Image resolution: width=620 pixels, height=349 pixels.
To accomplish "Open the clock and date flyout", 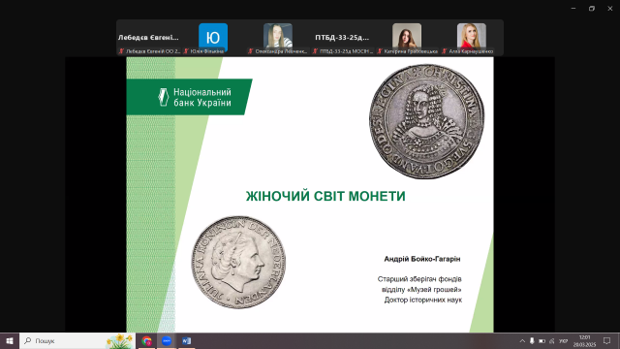I will pos(584,340).
